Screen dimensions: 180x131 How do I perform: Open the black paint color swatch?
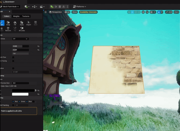tap(23, 91)
